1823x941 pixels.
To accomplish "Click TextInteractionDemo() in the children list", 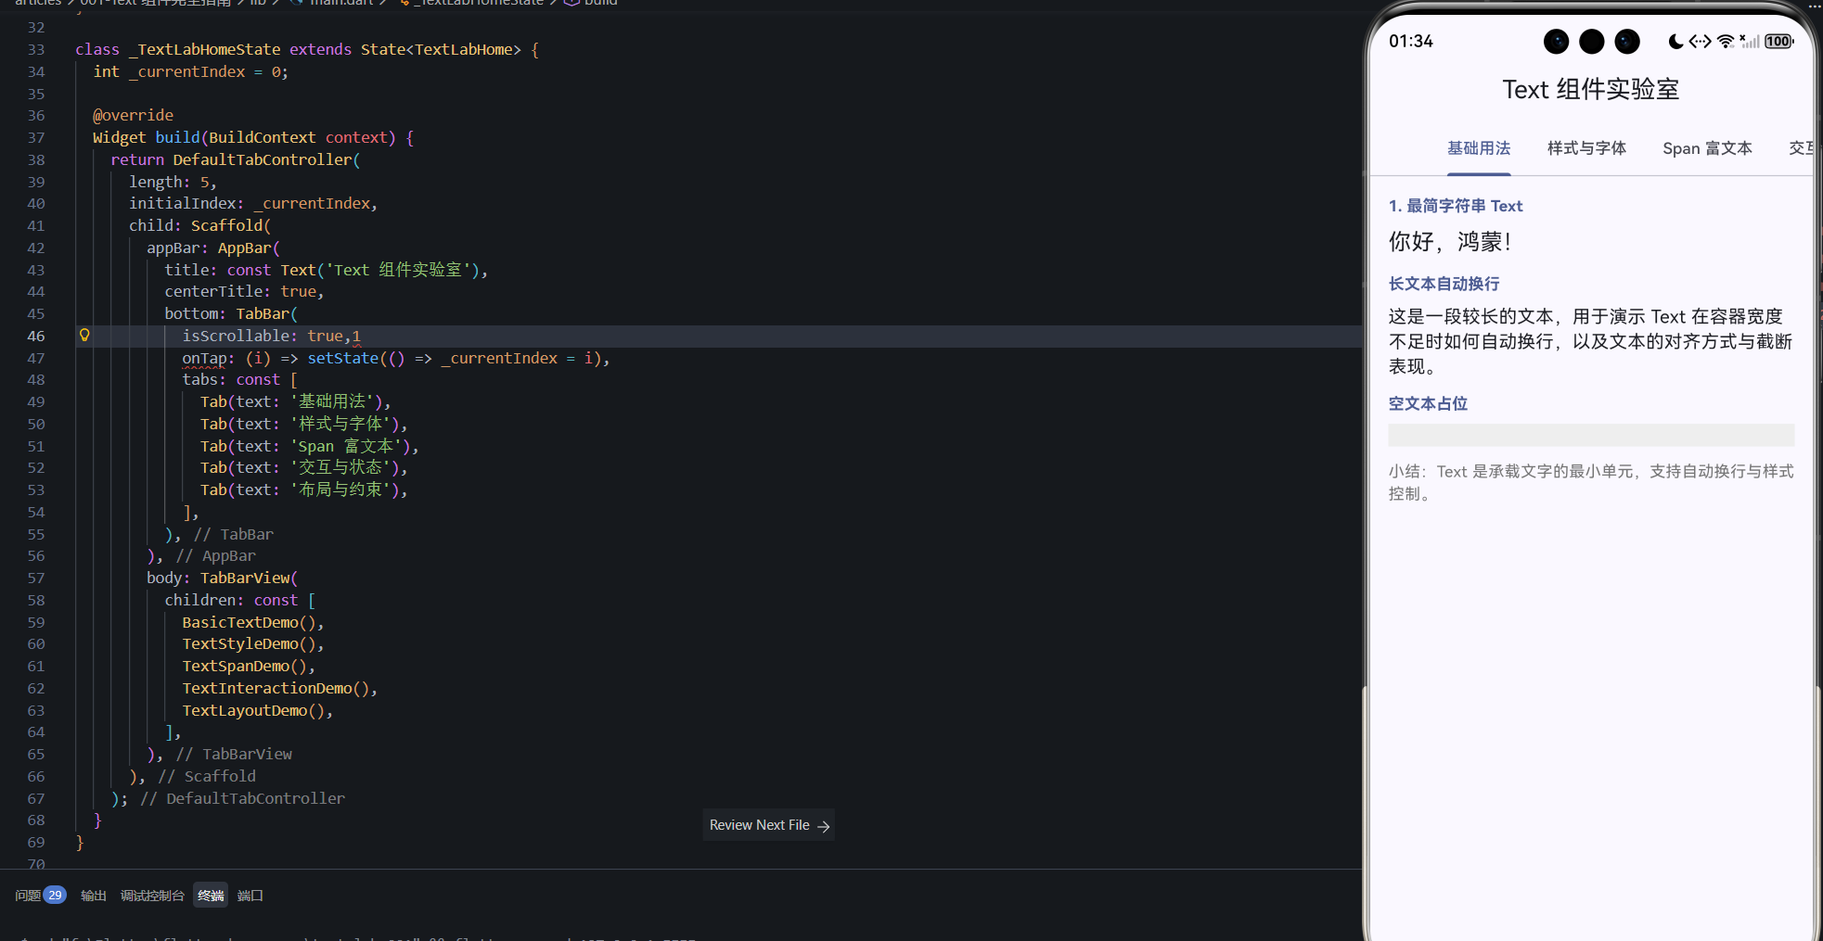I will pyautogui.click(x=276, y=688).
